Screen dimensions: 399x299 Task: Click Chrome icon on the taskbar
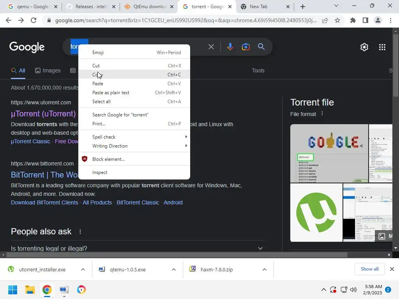coord(47,290)
